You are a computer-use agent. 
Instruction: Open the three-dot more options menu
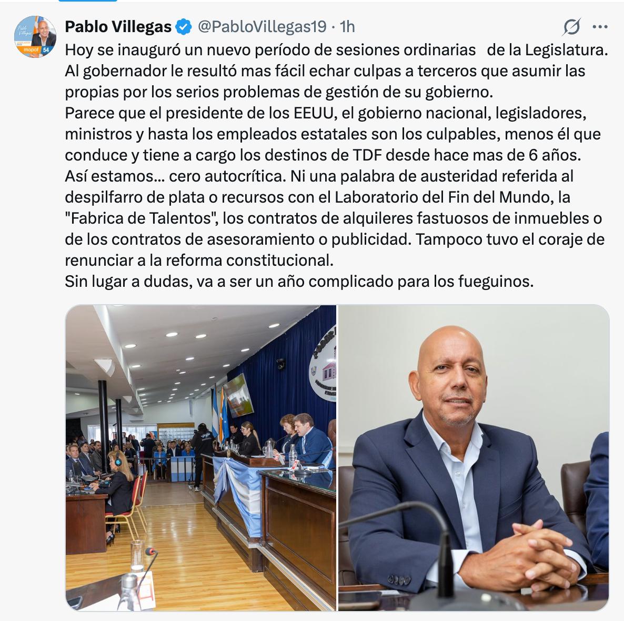(600, 27)
